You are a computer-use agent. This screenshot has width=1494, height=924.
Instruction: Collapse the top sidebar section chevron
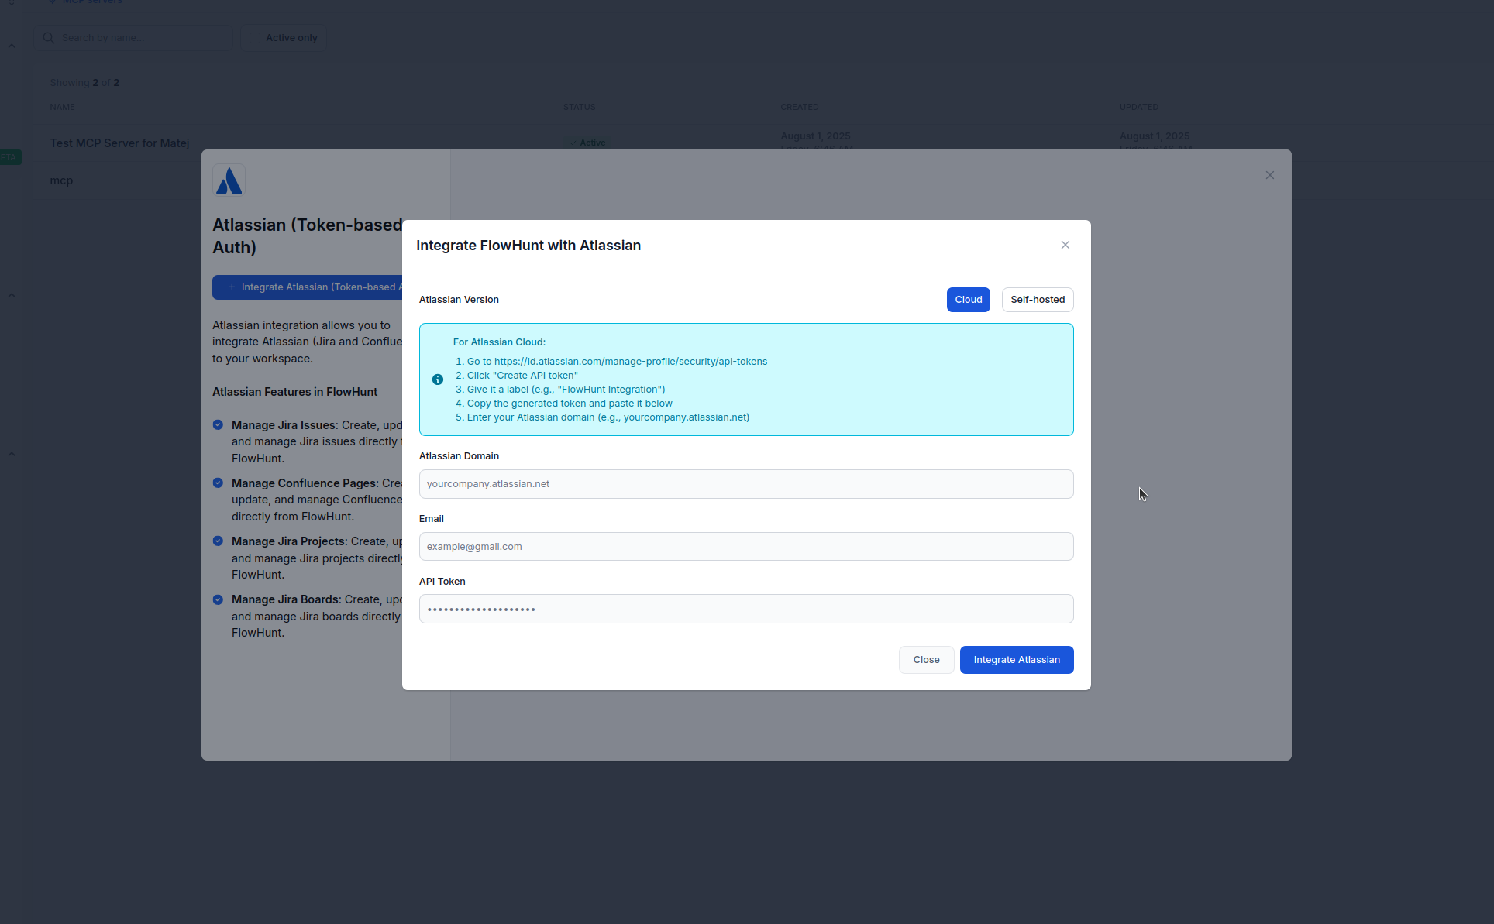click(12, 46)
